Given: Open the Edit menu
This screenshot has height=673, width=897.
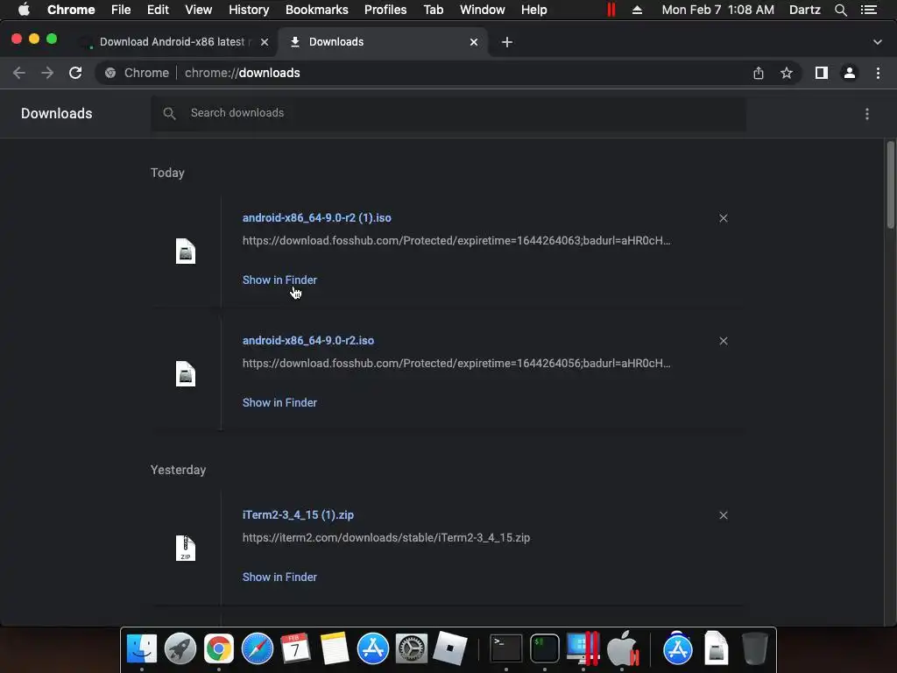Looking at the screenshot, I should coord(158,10).
